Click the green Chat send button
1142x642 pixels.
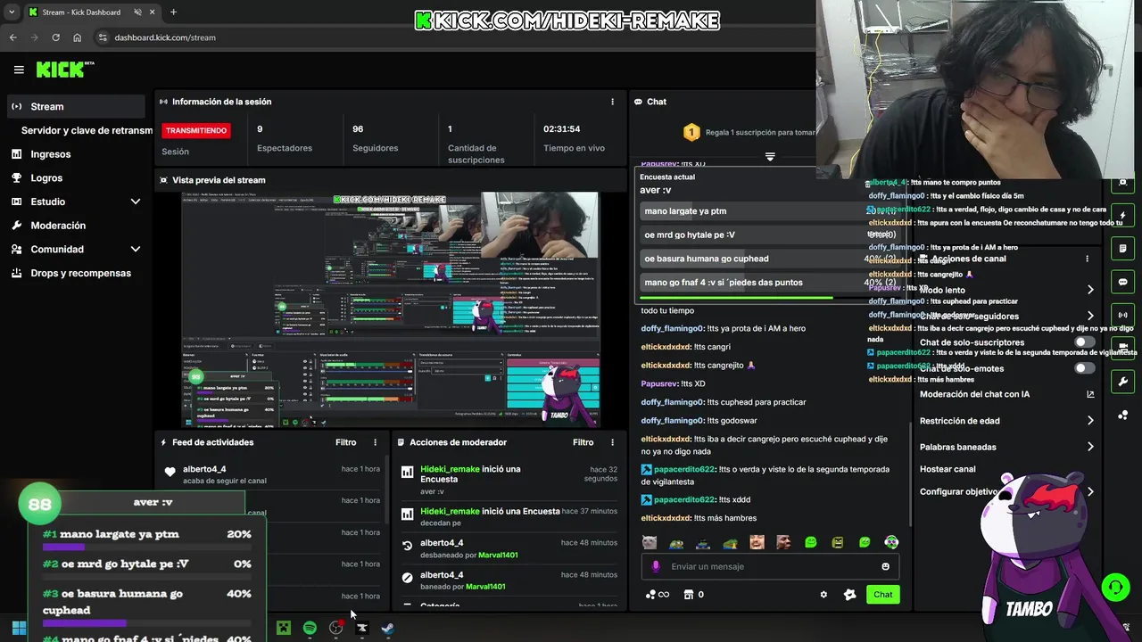[882, 595]
